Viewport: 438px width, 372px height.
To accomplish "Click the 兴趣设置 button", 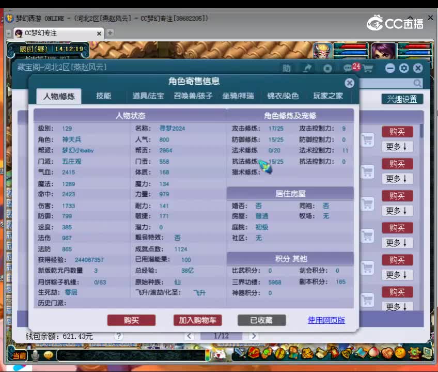I will [402, 99].
